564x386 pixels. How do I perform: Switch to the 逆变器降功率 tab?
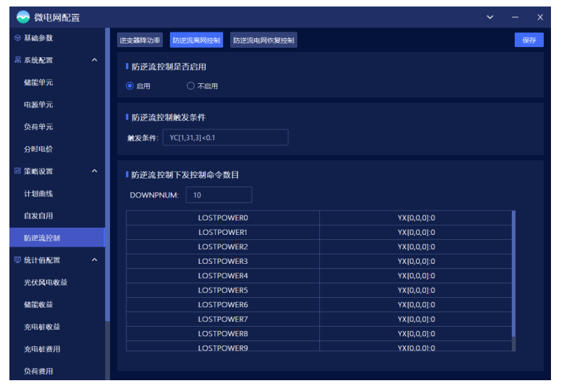(140, 40)
